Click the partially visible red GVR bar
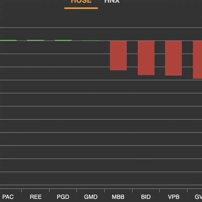This screenshot has width=202, height=202. coord(197,60)
